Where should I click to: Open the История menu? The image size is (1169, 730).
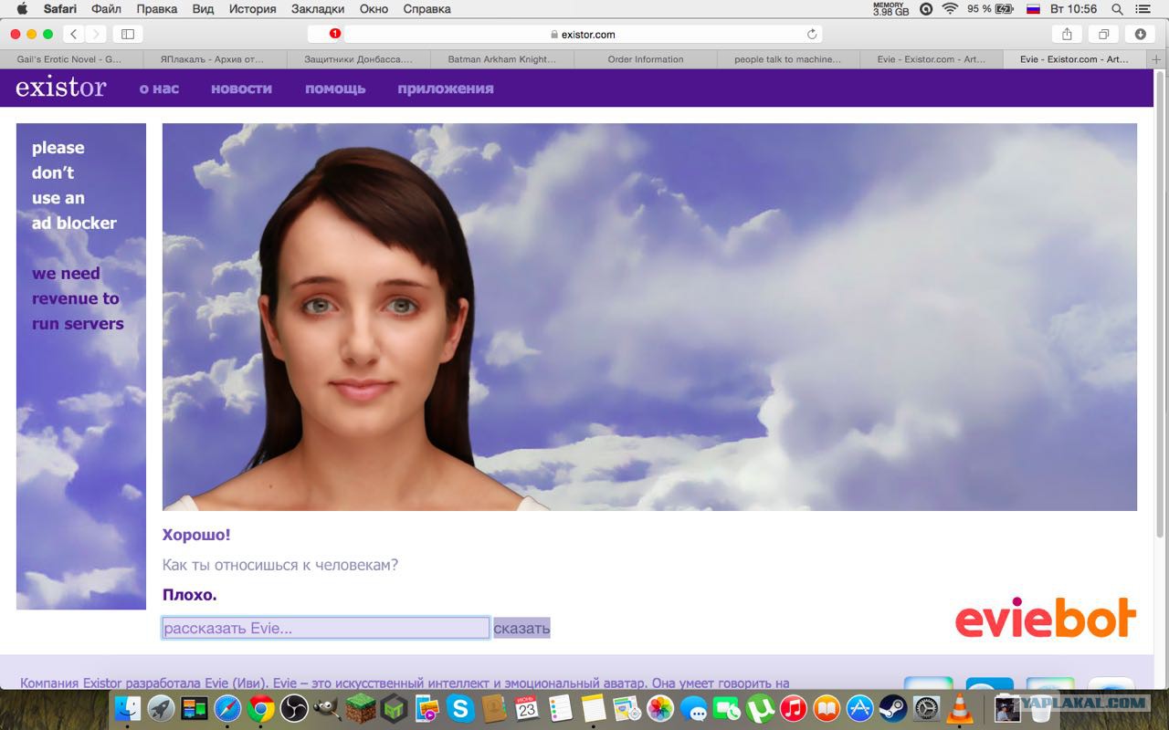point(252,9)
